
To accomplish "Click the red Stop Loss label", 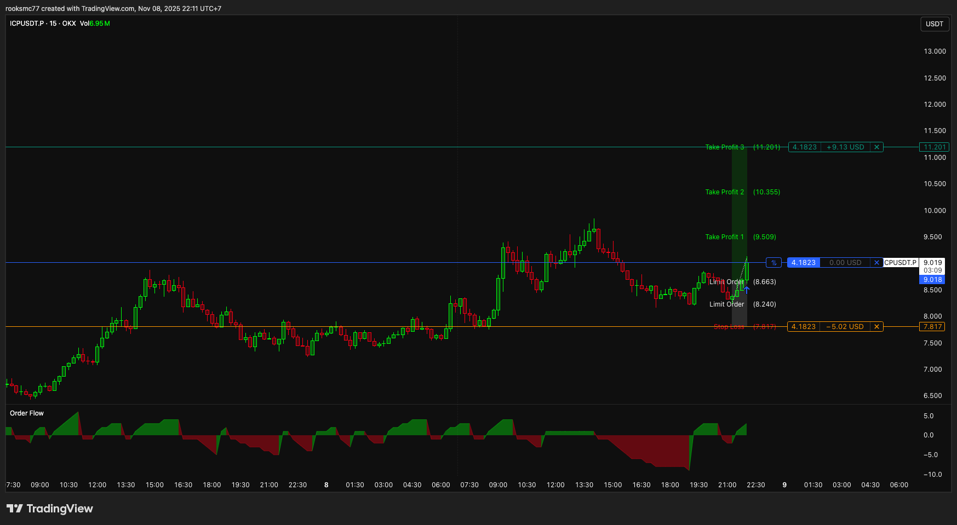I will 729,327.
